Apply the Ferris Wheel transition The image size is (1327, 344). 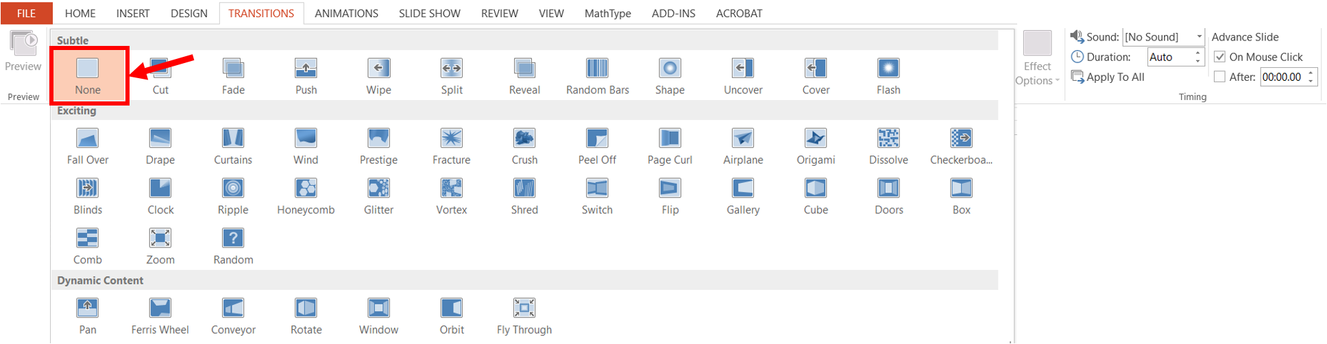coord(160,316)
